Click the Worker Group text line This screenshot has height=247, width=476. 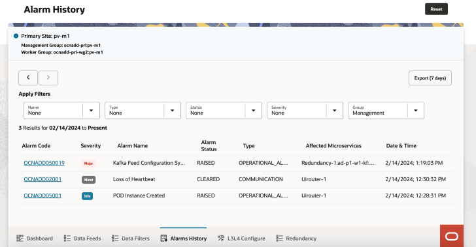pyautogui.click(x=62, y=52)
